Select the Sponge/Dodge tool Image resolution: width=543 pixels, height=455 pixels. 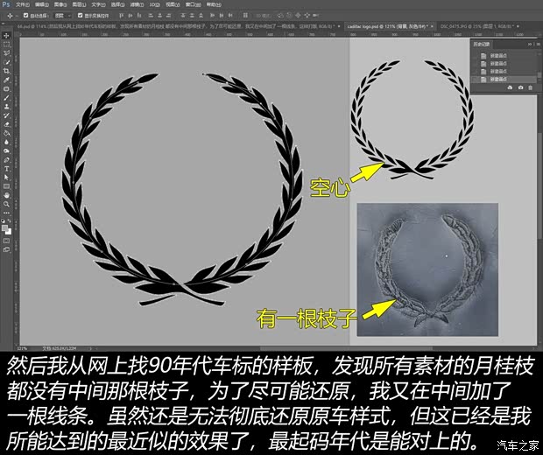point(7,150)
